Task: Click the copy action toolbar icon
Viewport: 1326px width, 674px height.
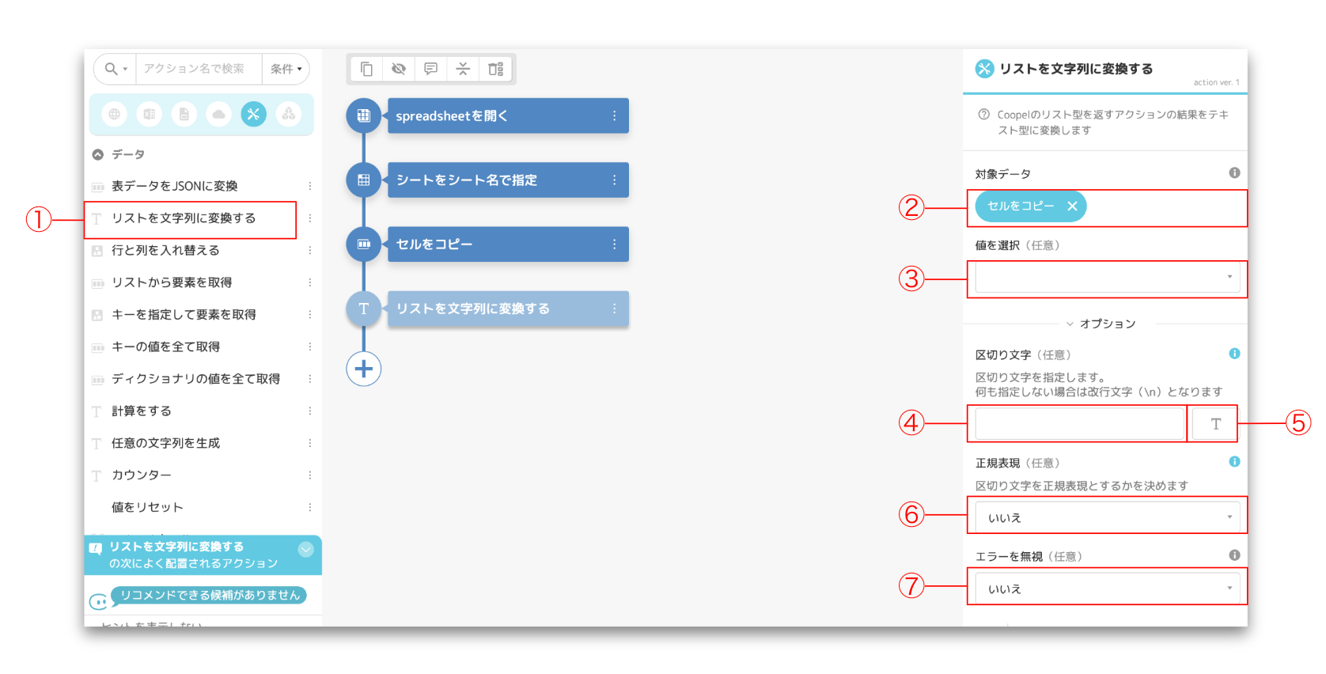Action: pyautogui.click(x=366, y=69)
